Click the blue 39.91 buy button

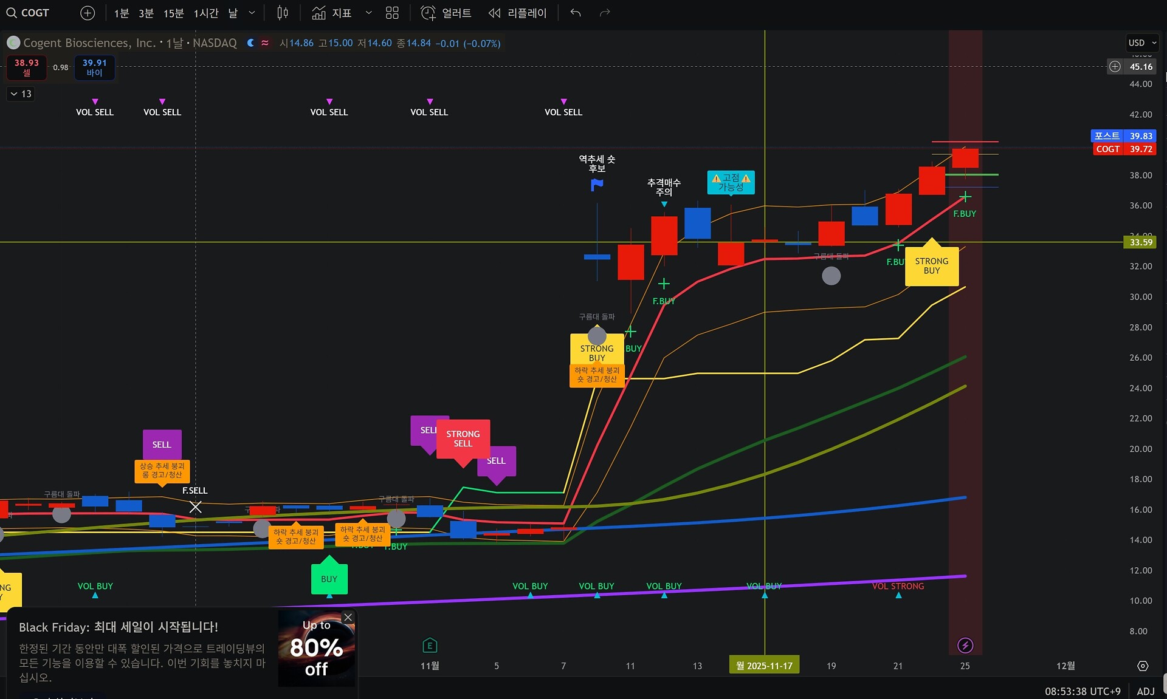[x=94, y=67]
